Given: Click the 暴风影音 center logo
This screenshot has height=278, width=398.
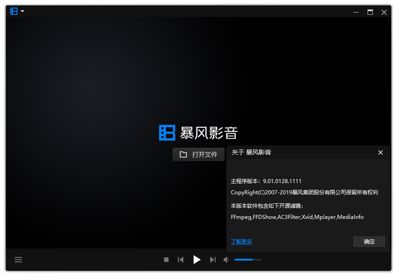Looking at the screenshot, I should (x=199, y=133).
